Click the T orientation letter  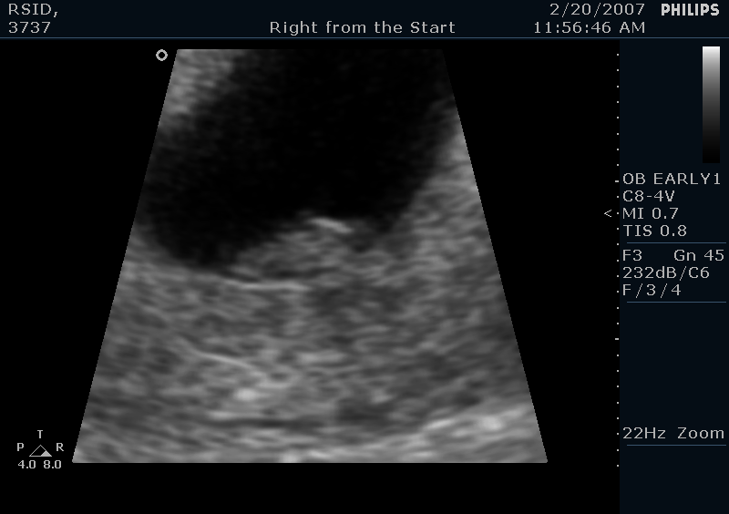(x=40, y=435)
